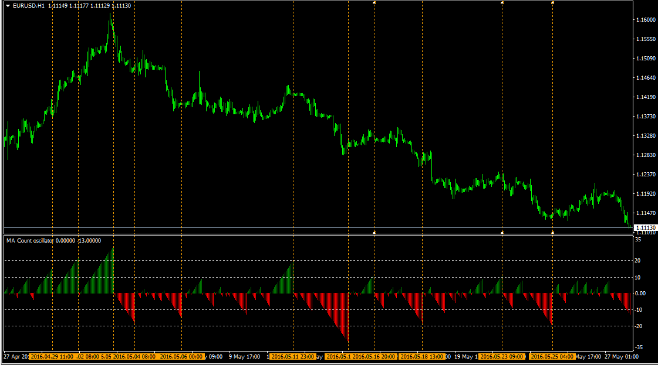
Task: Open the chart menu triangle beside EURUSD,H1
Action: 8,6
